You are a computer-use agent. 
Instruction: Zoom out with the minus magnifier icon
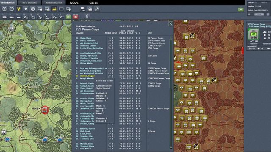(11, 9)
